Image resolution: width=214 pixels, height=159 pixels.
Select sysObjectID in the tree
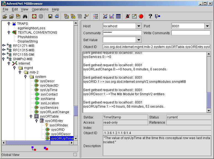click(x=49, y=85)
